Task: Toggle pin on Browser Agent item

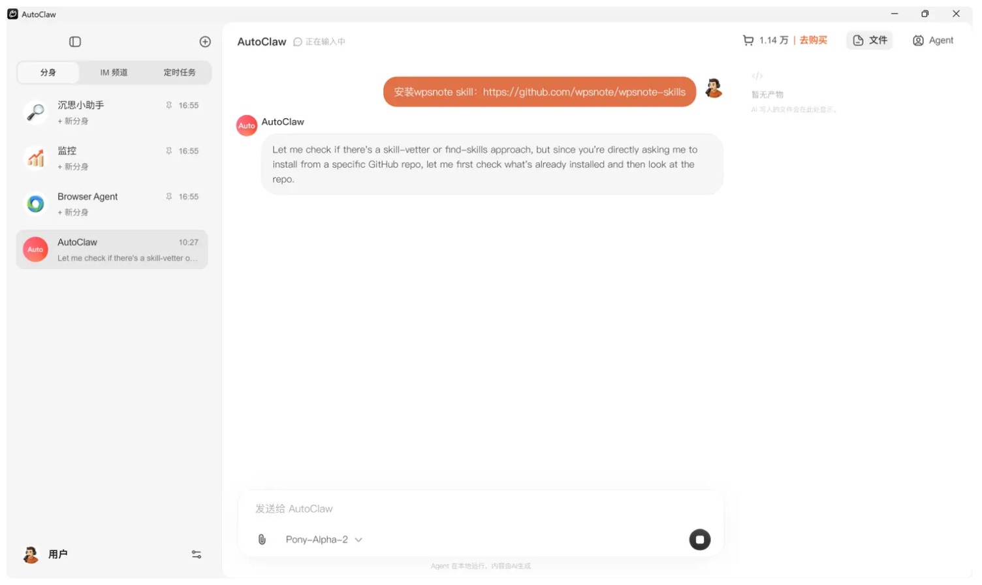Action: 169,197
